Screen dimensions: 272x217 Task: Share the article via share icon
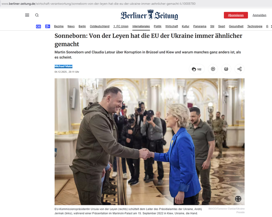[x=239, y=69]
